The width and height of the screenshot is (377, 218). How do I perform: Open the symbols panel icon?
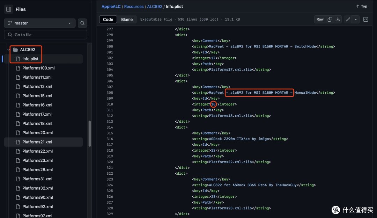[365, 19]
